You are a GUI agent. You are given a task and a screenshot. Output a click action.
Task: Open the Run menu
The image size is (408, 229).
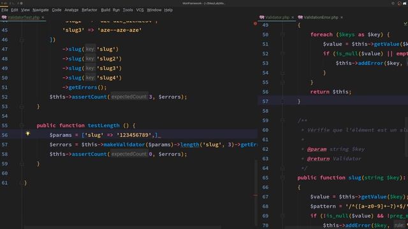point(116,10)
